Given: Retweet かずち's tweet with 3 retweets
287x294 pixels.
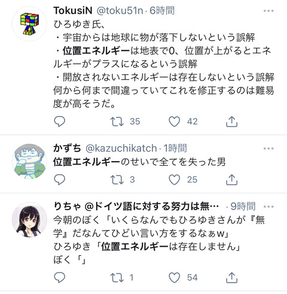Looking at the screenshot, I should coord(117,180).
